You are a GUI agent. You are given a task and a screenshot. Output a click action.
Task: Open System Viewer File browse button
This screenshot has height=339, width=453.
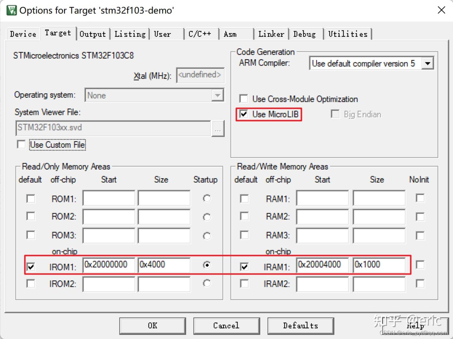pyautogui.click(x=218, y=128)
